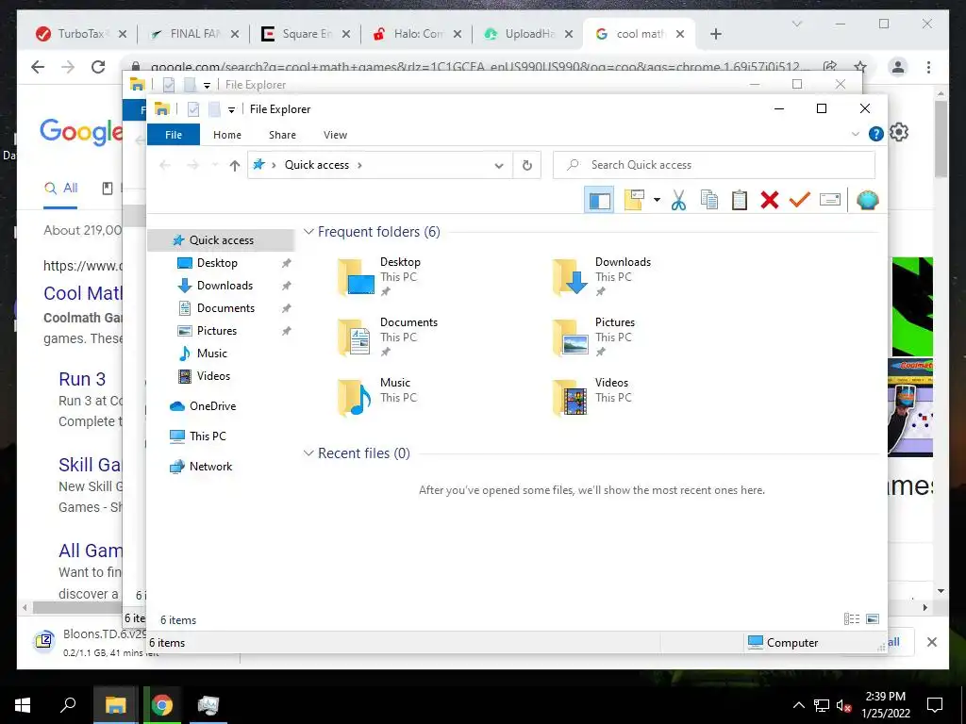Expand the ribbon with the chevron
The image size is (966, 724).
(855, 134)
